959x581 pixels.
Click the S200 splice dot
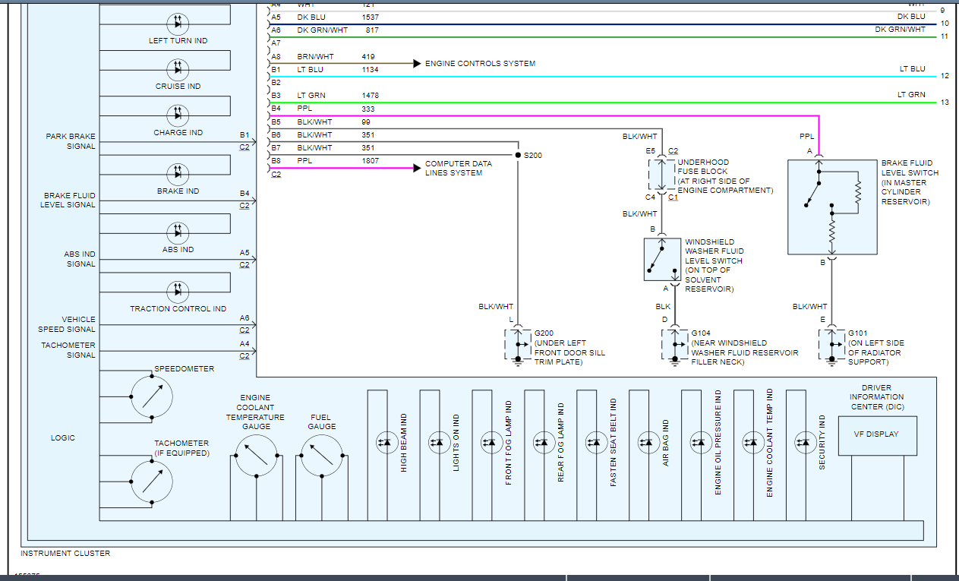click(518, 155)
